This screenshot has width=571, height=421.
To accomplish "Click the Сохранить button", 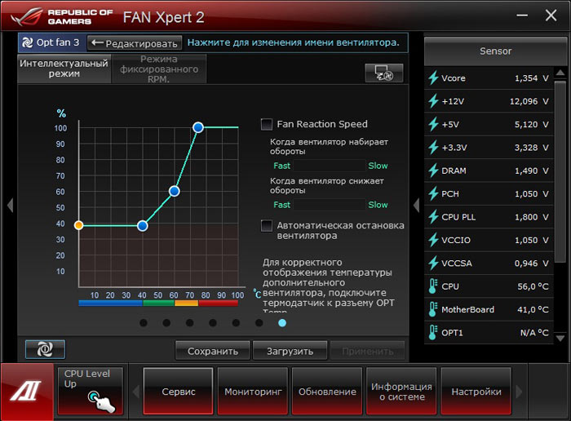I will [213, 351].
